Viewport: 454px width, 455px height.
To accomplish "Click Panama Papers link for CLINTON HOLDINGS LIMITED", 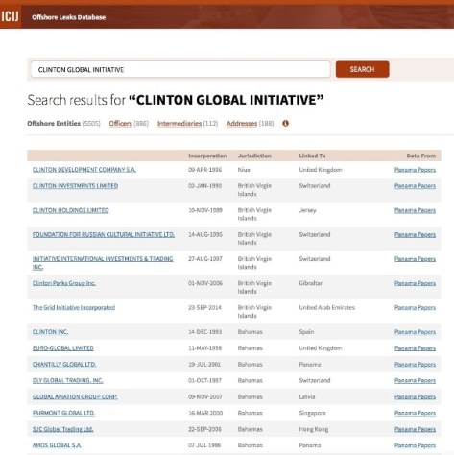I will (x=415, y=210).
